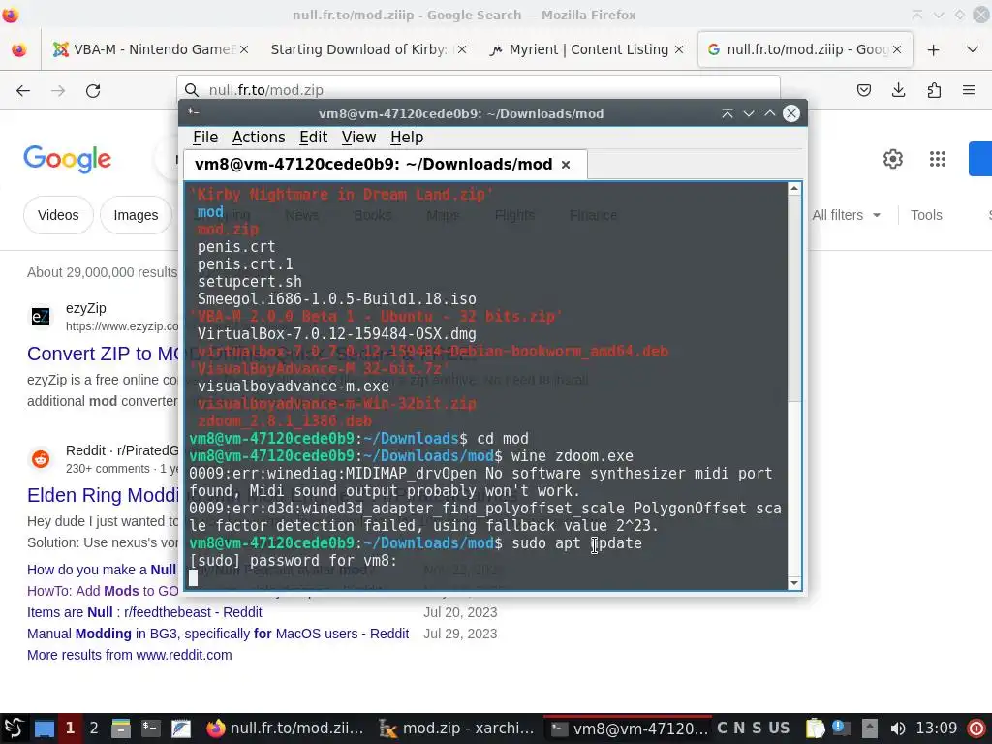Image resolution: width=992 pixels, height=744 pixels.
Task: Switch to workspace 1
Action: (x=70, y=728)
